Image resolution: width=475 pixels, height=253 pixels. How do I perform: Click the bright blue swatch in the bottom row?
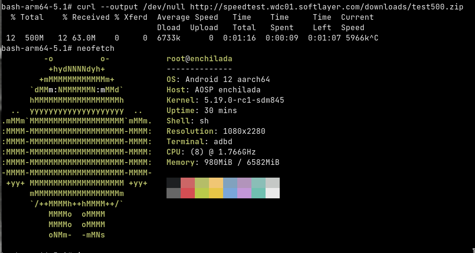[x=230, y=193]
